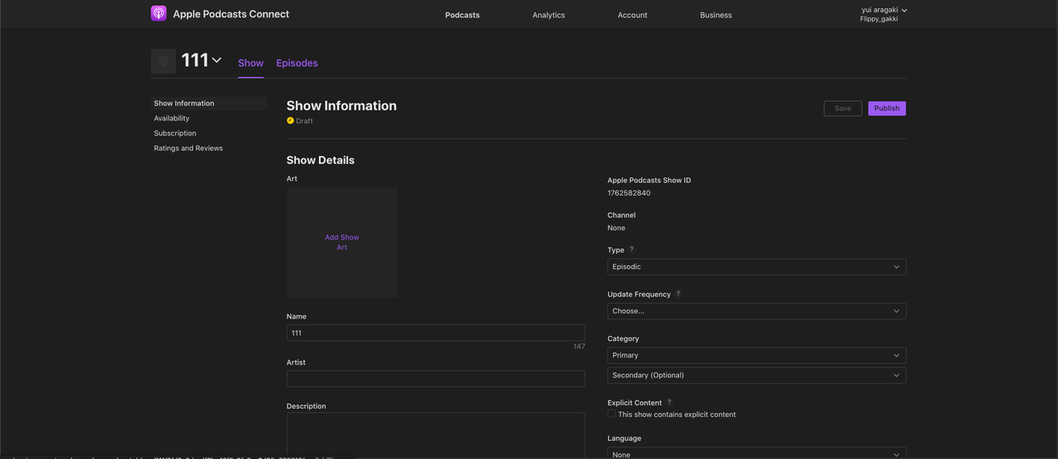Click the Apple Podcasts Show ID label
Screen dimensions: 1058x459
pyautogui.click(x=649, y=180)
